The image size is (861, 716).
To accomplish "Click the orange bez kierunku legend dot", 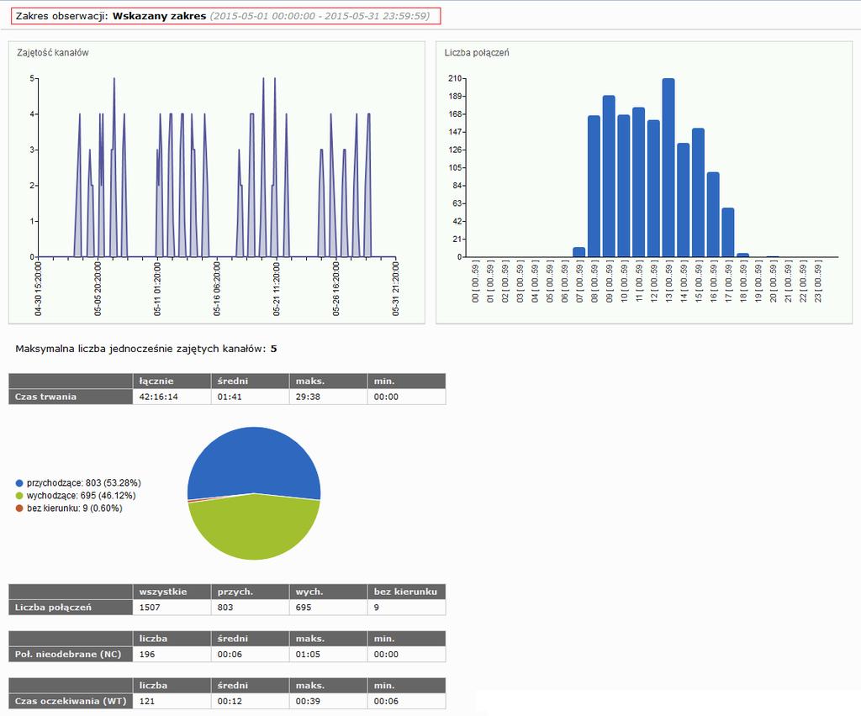I will pyautogui.click(x=19, y=508).
